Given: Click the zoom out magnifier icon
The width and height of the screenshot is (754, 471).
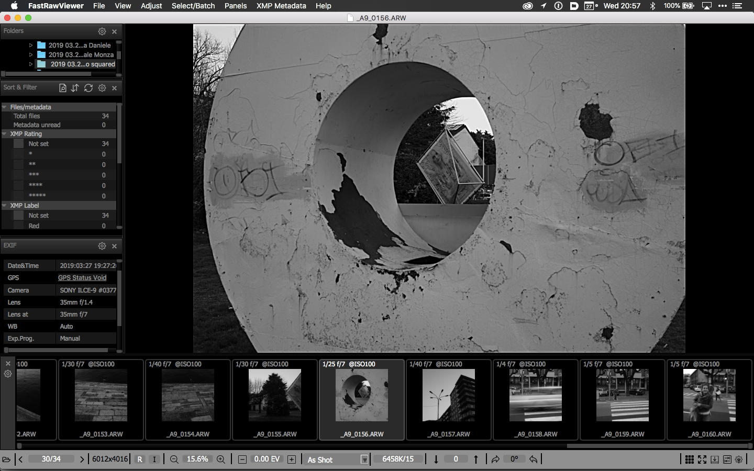Looking at the screenshot, I should pyautogui.click(x=174, y=459).
